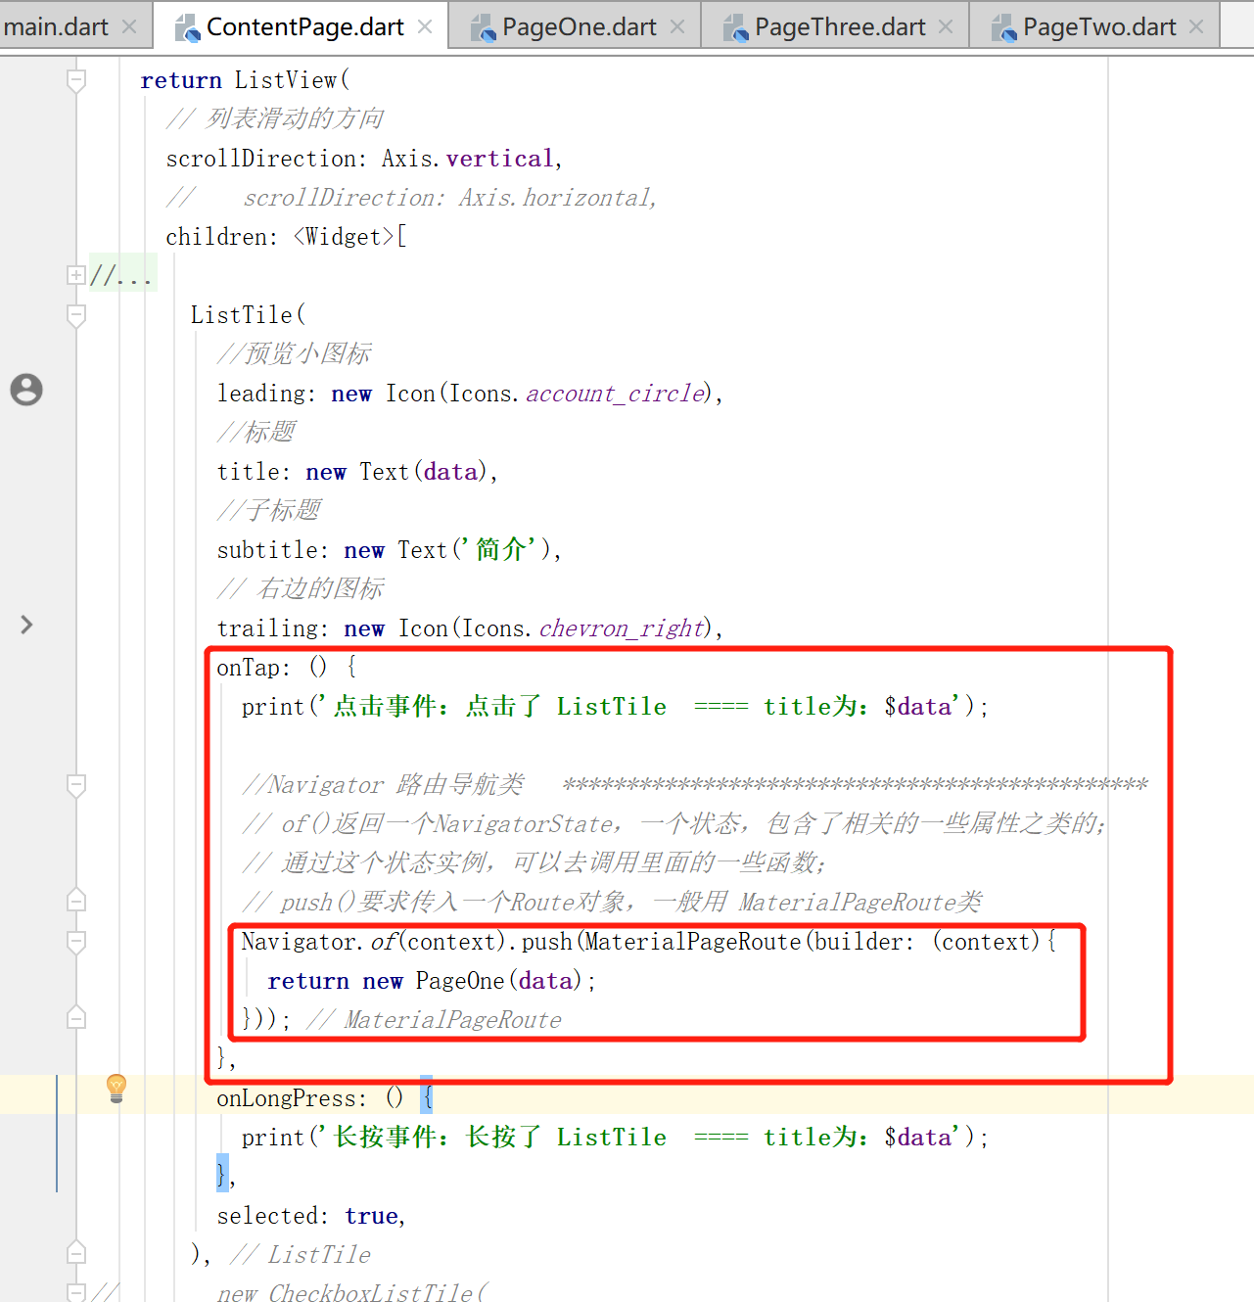The width and height of the screenshot is (1254, 1302).
Task: Click the subtitle '简介' string
Action: [x=500, y=550]
